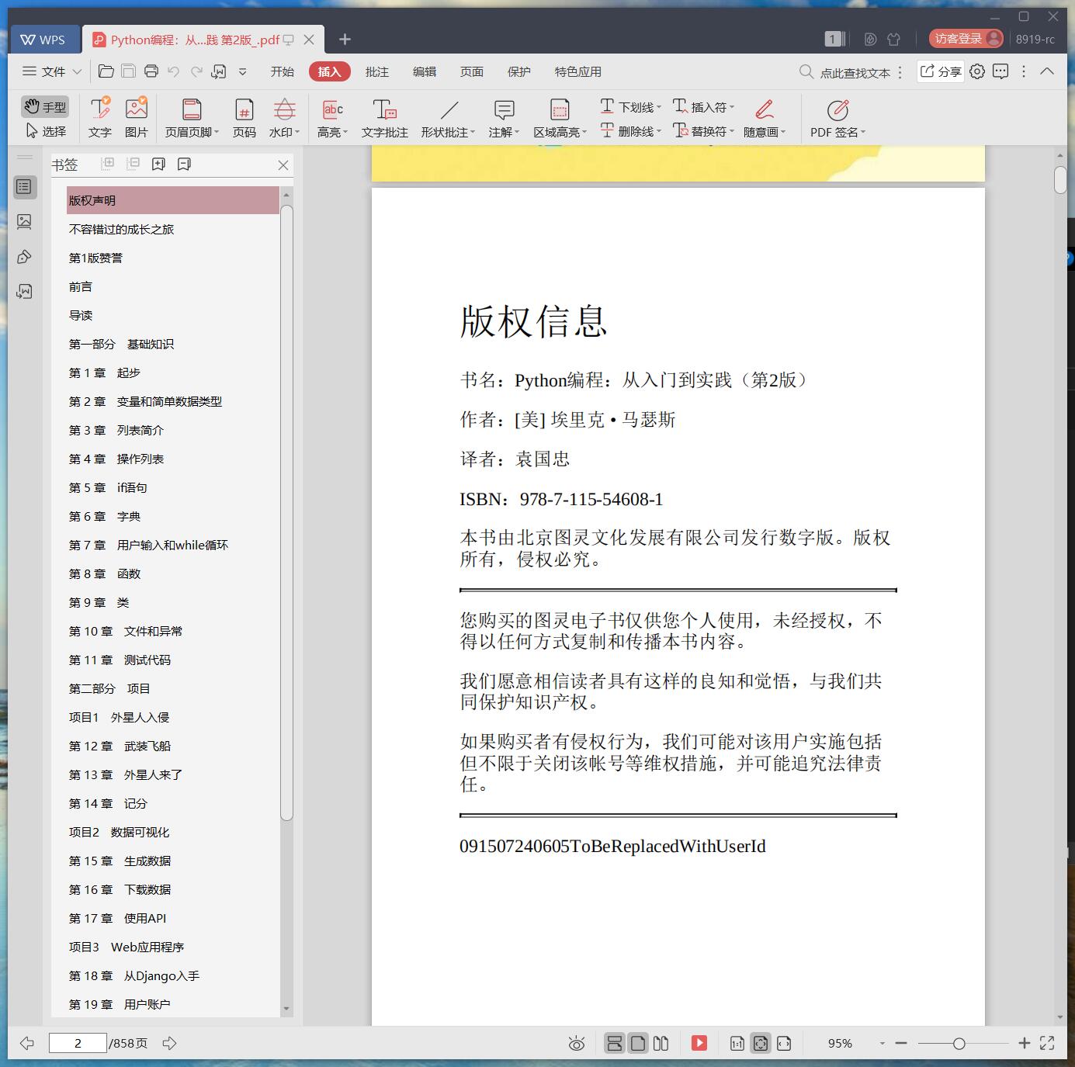Click the page number input field
Screen dimensions: 1075x1067
click(78, 1043)
